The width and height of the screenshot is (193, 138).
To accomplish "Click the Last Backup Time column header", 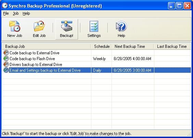I will (x=172, y=46).
